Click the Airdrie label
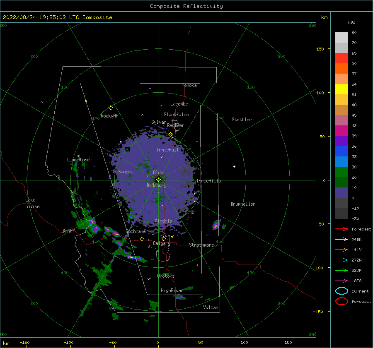373x348 pixels. [x=163, y=221]
